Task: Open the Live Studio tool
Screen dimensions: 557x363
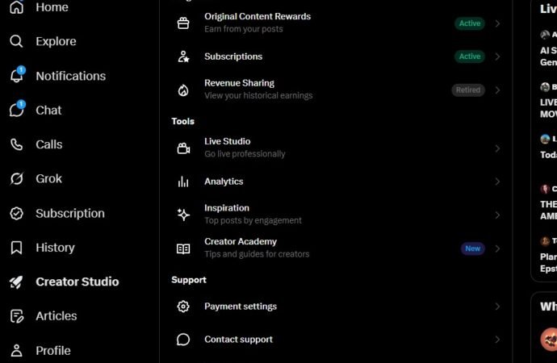Action: click(x=336, y=148)
